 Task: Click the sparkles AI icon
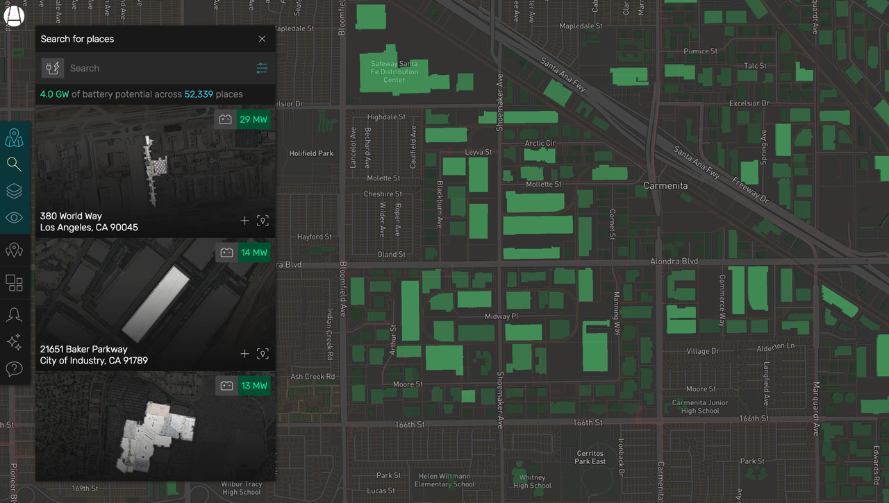coord(14,342)
